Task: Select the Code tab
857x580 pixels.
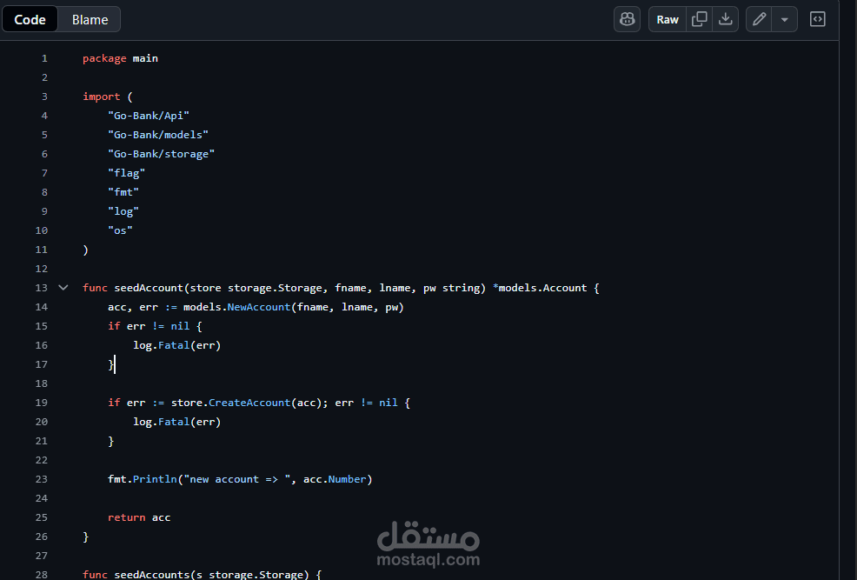Action: [x=30, y=18]
